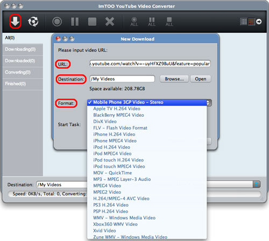The height and width of the screenshot is (241, 269).
Task: Choose iPod MPEG4 Video format
Action: pyautogui.click(x=147, y=154)
